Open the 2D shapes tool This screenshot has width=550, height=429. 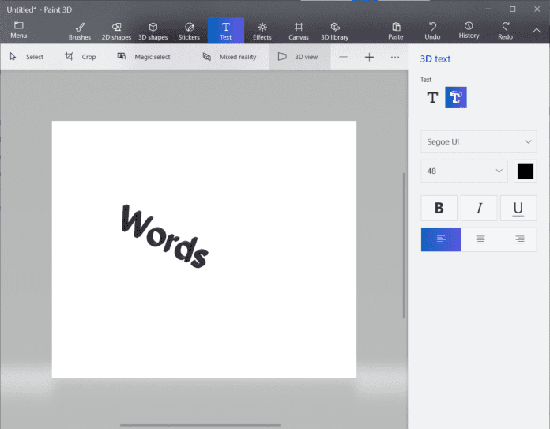click(116, 31)
